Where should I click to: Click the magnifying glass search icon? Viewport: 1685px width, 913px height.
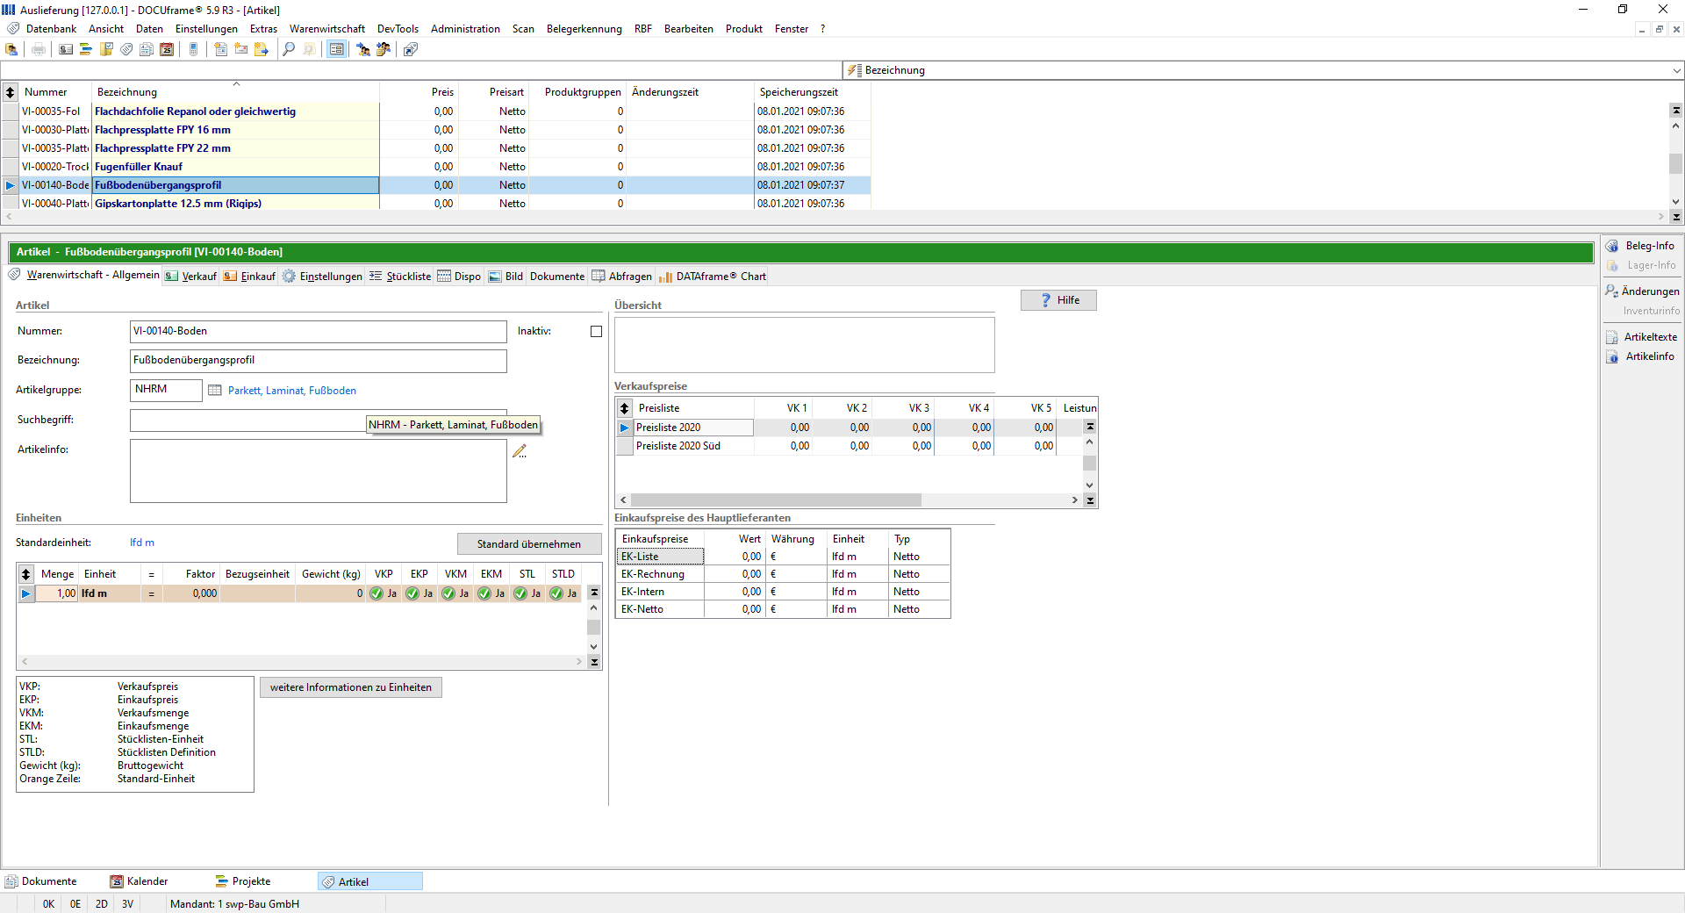289,49
